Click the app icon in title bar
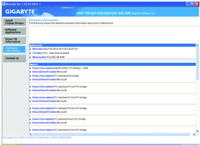The width and height of the screenshot is (200, 145). pyautogui.click(x=3, y=4)
